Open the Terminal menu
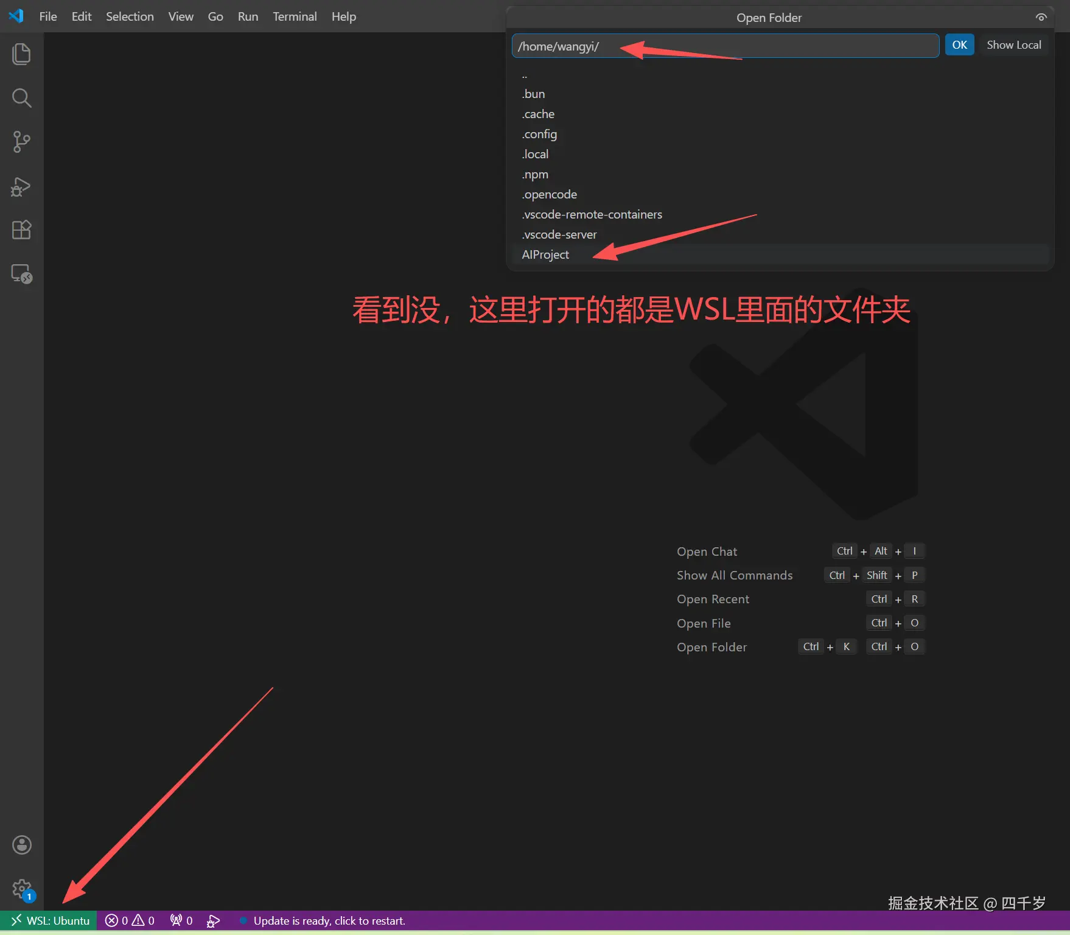 295,16
